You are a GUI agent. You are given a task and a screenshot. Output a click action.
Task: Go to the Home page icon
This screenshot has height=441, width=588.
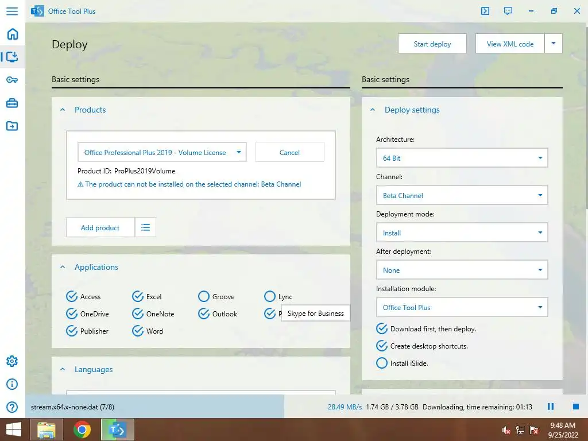13,34
